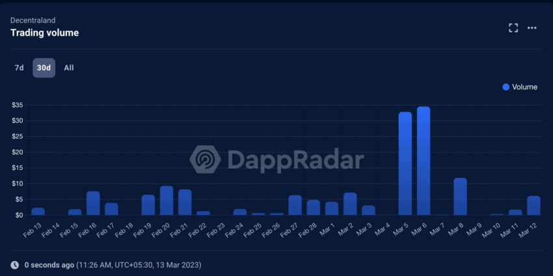This screenshot has width=553, height=276.
Task: Click the Feb 16 volume bar
Action: 93,203
